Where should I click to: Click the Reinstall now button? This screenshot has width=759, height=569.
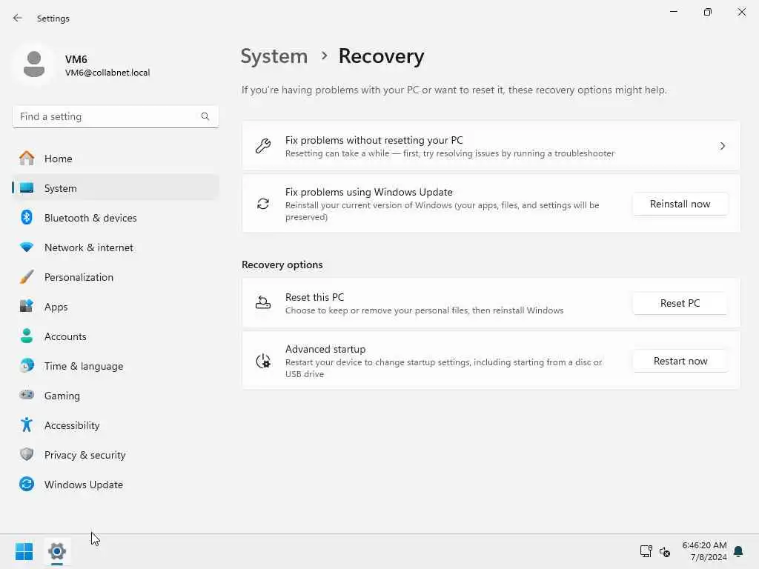pos(680,204)
